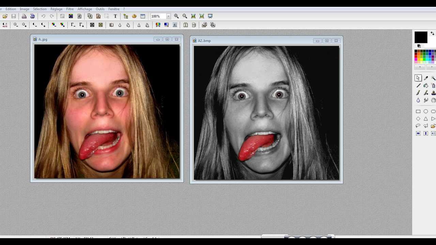Screen dimensions: 436x245
Task: Choose the Lasso selection shape
Action: (418, 126)
